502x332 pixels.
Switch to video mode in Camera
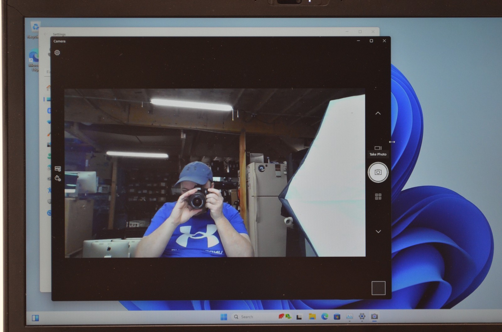click(x=378, y=148)
